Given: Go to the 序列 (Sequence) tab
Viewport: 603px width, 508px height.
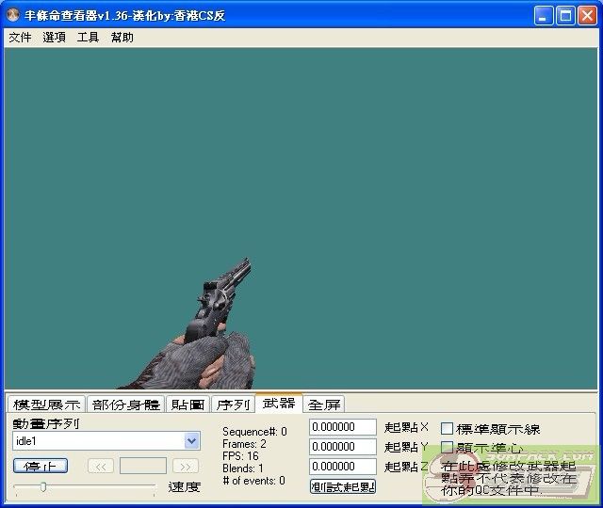Looking at the screenshot, I should tap(233, 405).
